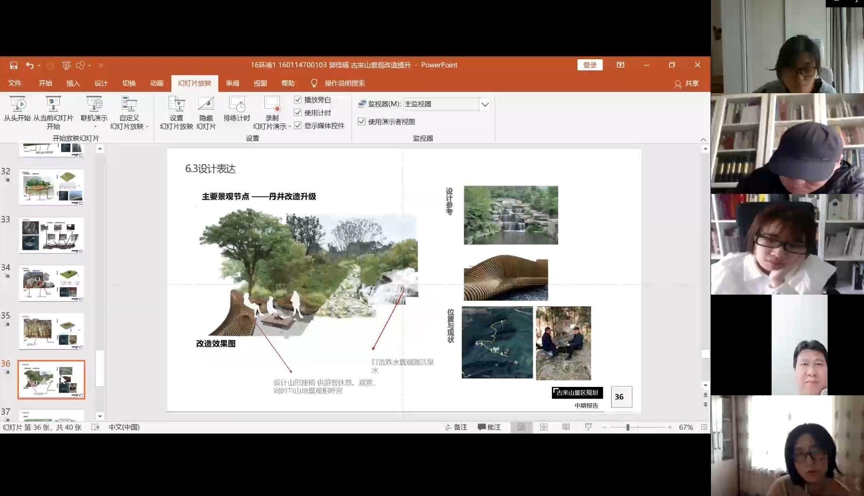
Task: Toggle the 使用计时 checkbox
Action: click(x=298, y=113)
